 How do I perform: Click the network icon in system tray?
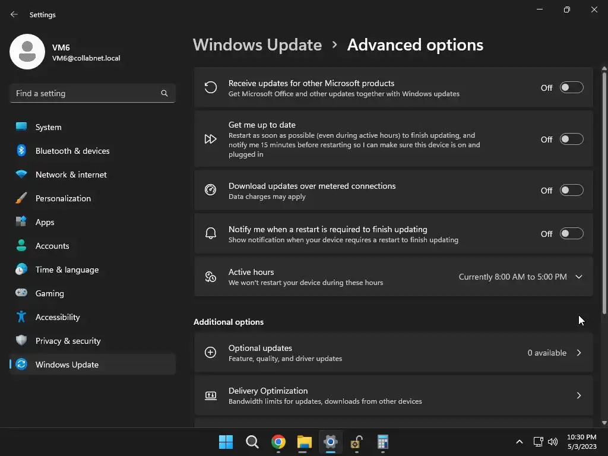click(538, 442)
